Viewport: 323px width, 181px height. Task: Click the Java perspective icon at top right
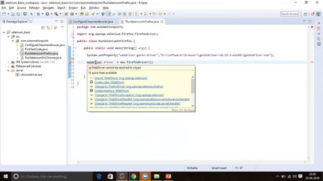point(318,14)
